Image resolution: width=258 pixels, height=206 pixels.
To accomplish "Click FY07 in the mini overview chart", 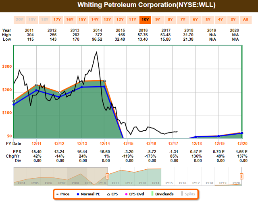I will (62, 183).
